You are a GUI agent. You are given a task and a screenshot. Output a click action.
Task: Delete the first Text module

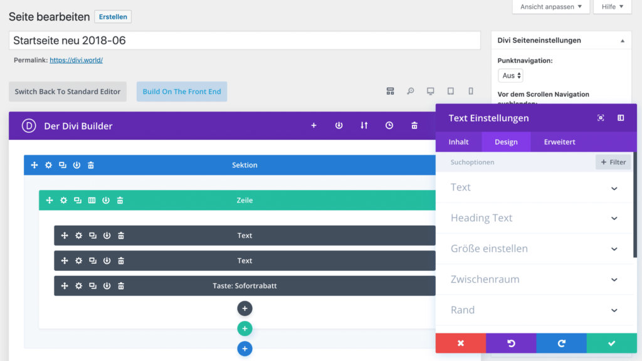pos(121,236)
